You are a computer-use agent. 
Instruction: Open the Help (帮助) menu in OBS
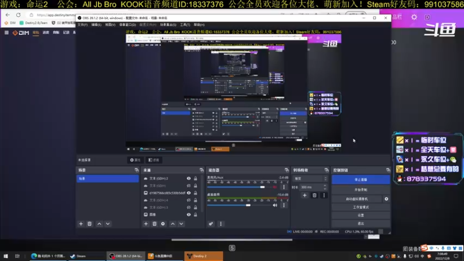coord(199,24)
